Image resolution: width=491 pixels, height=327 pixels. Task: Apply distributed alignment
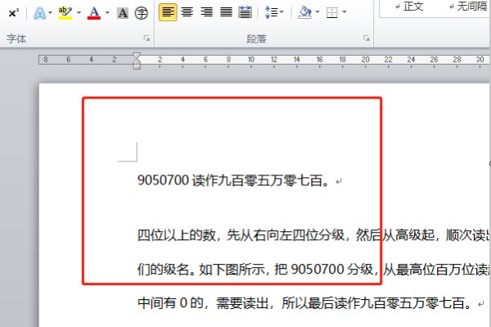pos(245,12)
